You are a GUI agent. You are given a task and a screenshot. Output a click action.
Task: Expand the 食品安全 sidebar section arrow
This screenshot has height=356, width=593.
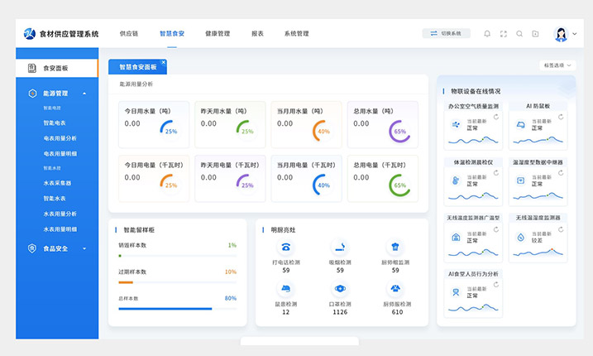click(84, 248)
